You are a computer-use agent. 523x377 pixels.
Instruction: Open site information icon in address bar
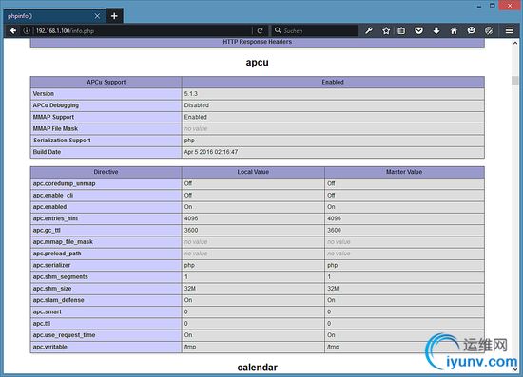point(27,31)
